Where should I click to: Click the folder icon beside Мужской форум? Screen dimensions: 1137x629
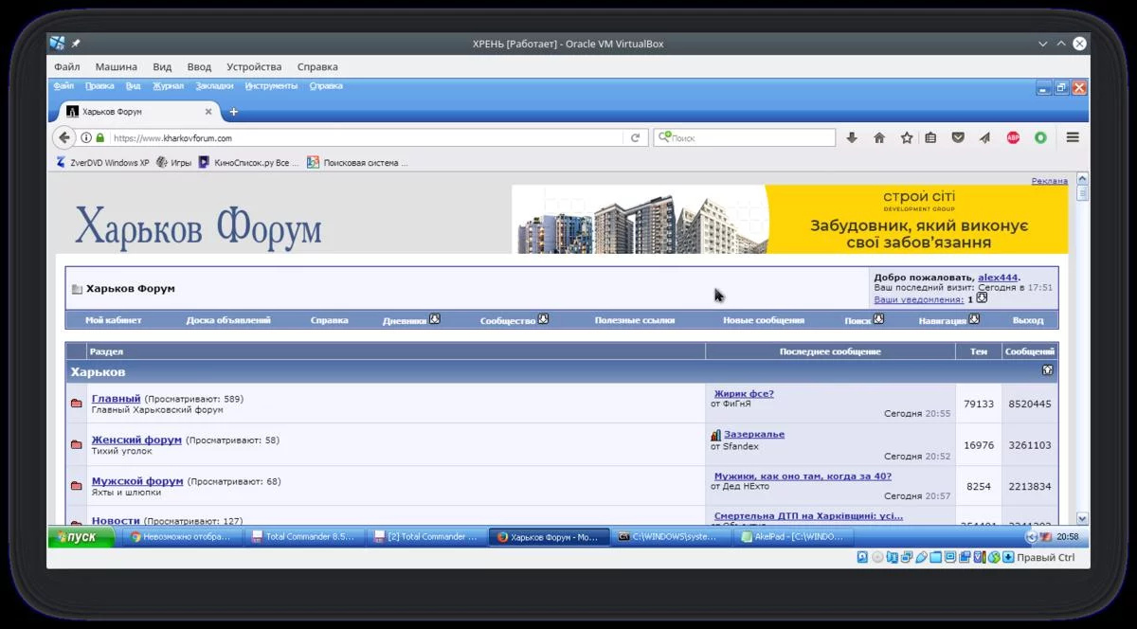(76, 486)
